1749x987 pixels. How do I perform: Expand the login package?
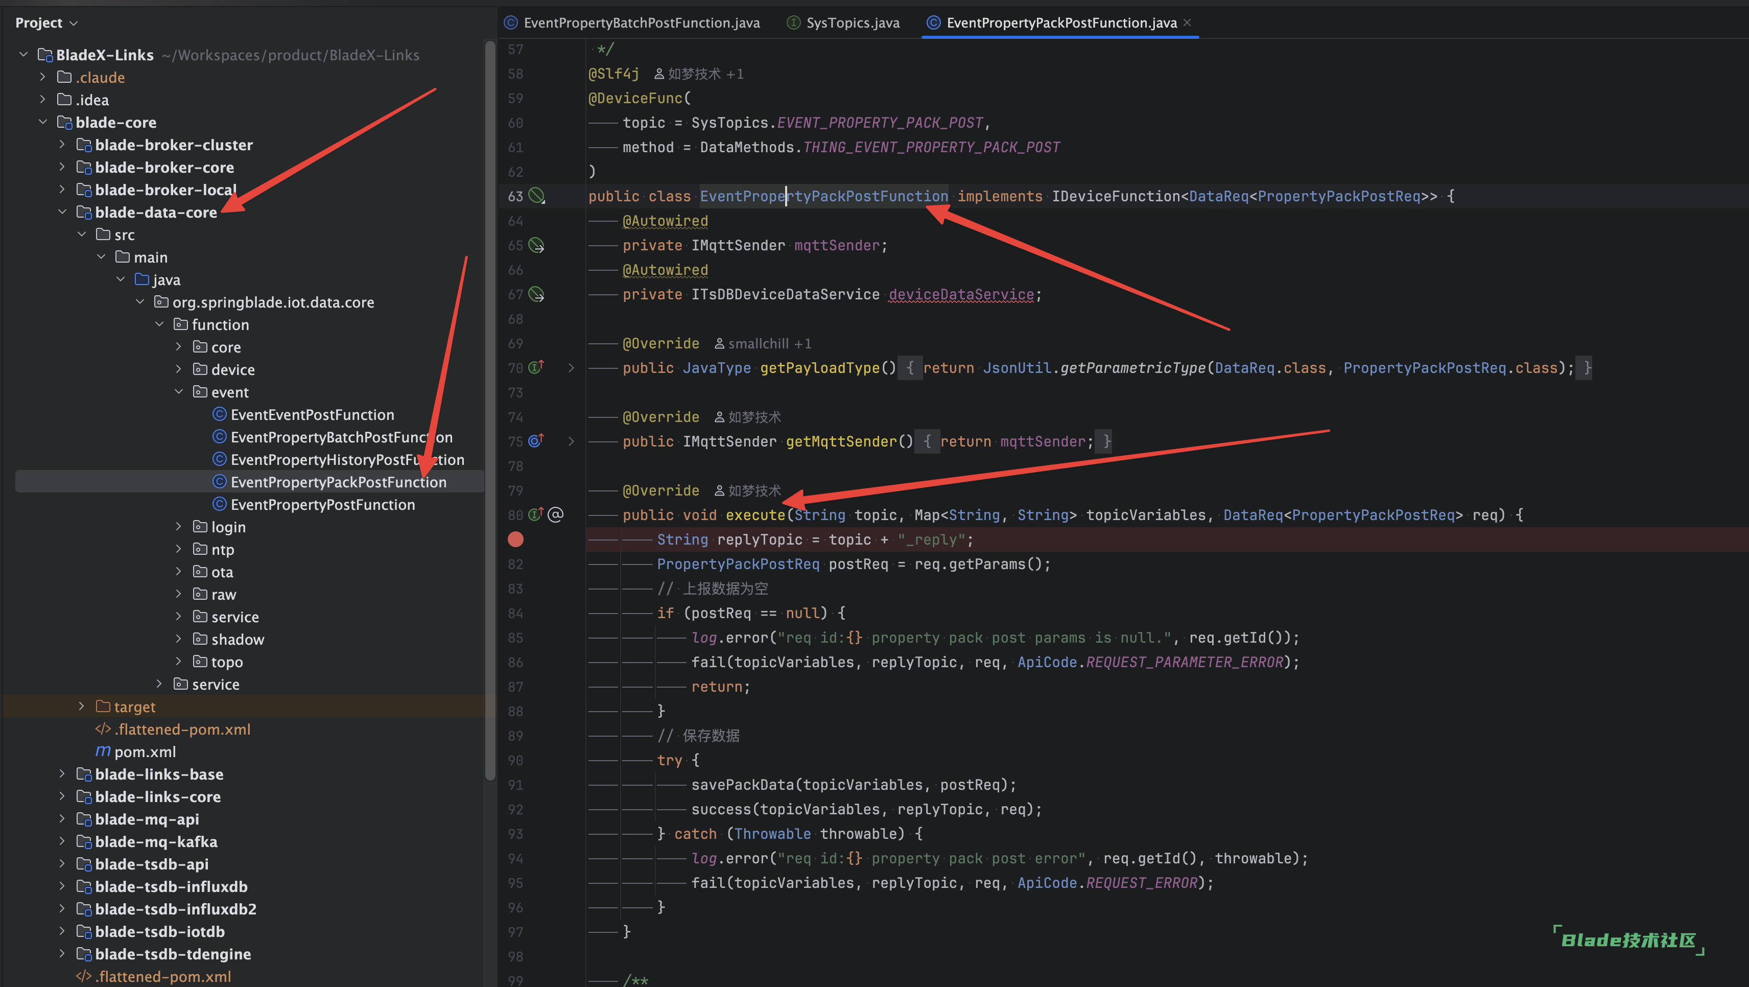179,526
